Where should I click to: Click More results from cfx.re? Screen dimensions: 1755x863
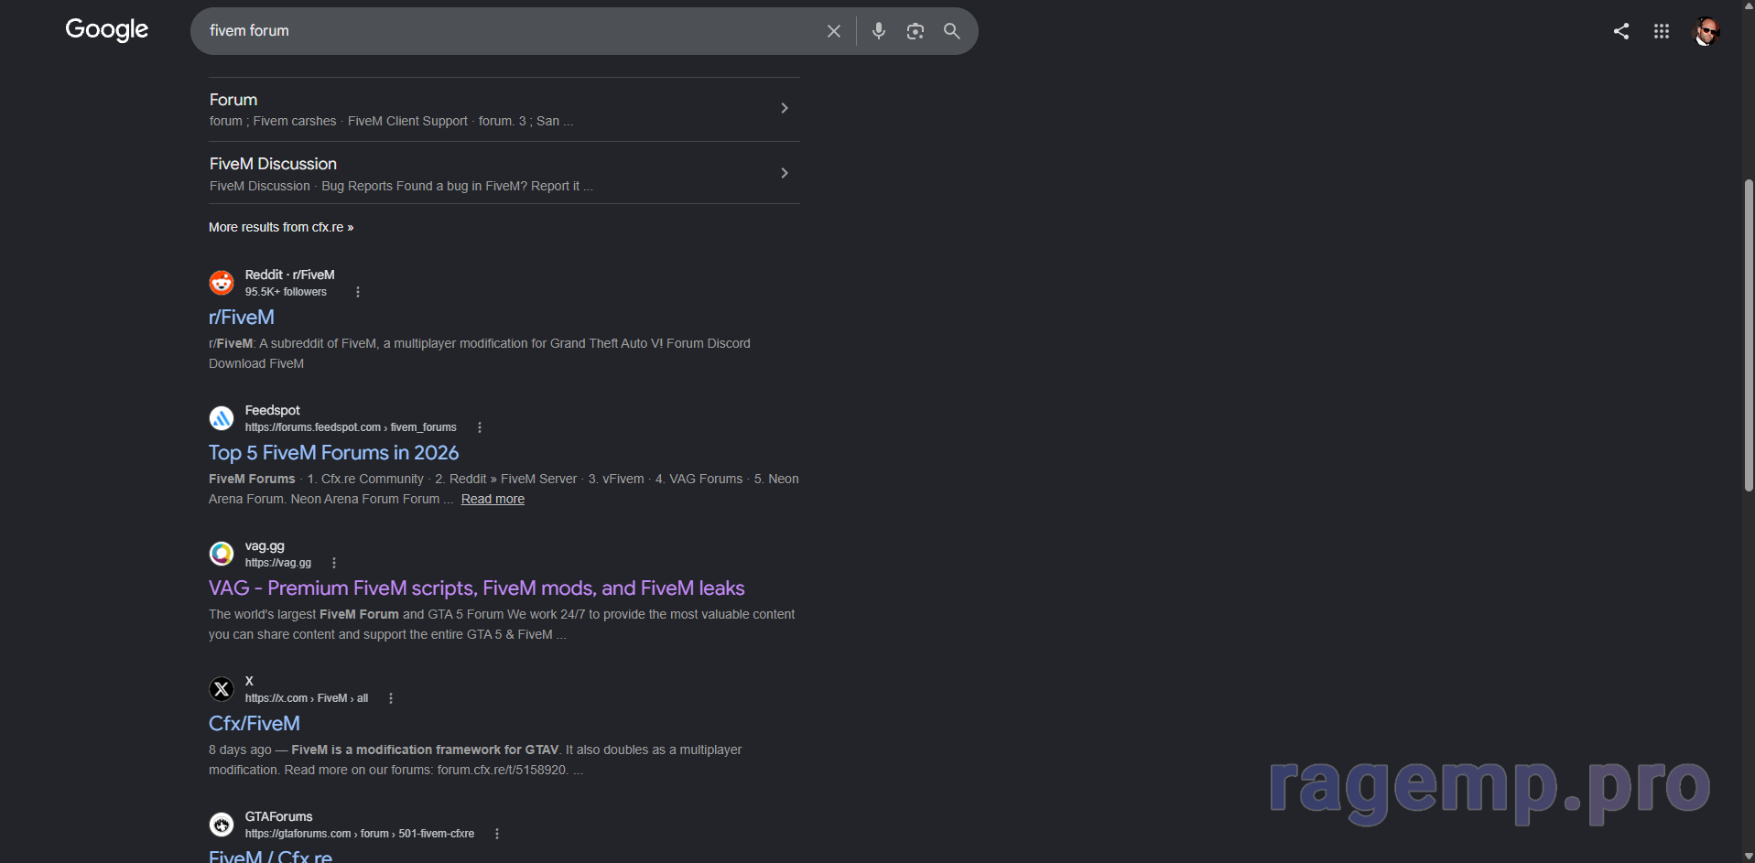(x=281, y=227)
